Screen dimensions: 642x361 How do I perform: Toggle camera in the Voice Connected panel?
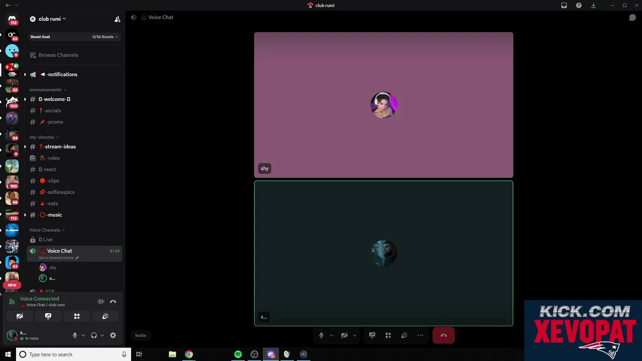[x=20, y=316]
